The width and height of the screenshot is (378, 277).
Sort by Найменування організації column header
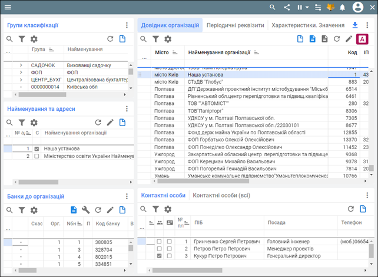coord(219,52)
